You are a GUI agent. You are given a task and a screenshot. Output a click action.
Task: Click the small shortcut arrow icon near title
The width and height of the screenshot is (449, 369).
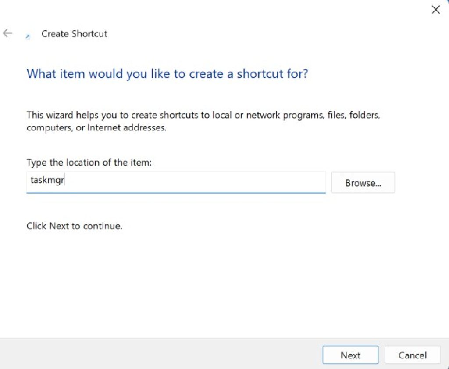28,35
